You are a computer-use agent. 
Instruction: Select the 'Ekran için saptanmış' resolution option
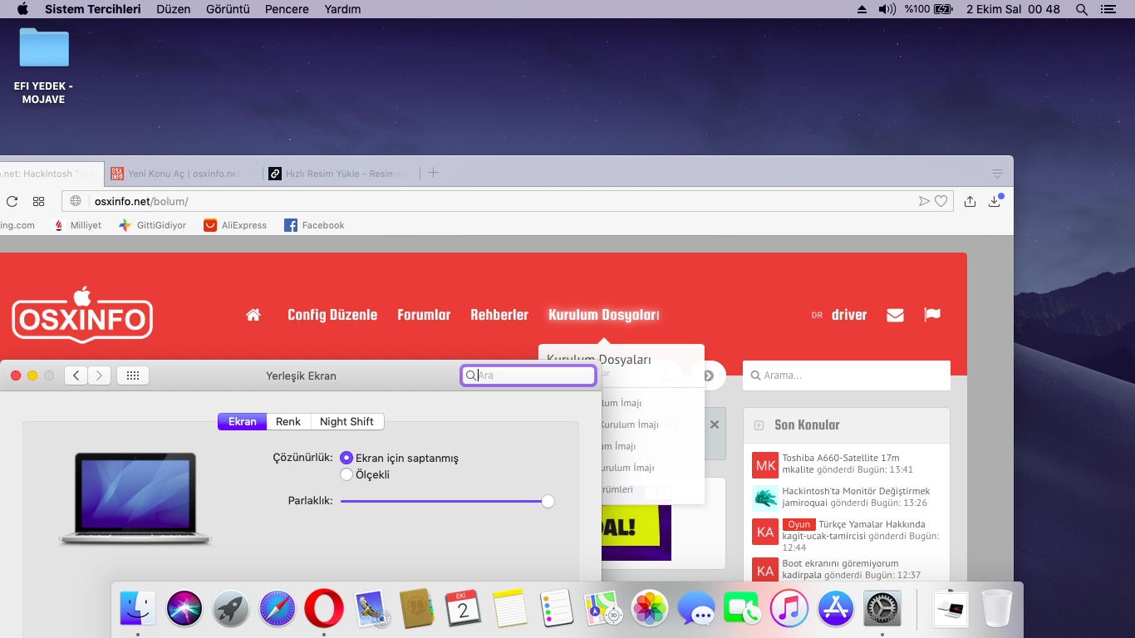346,458
